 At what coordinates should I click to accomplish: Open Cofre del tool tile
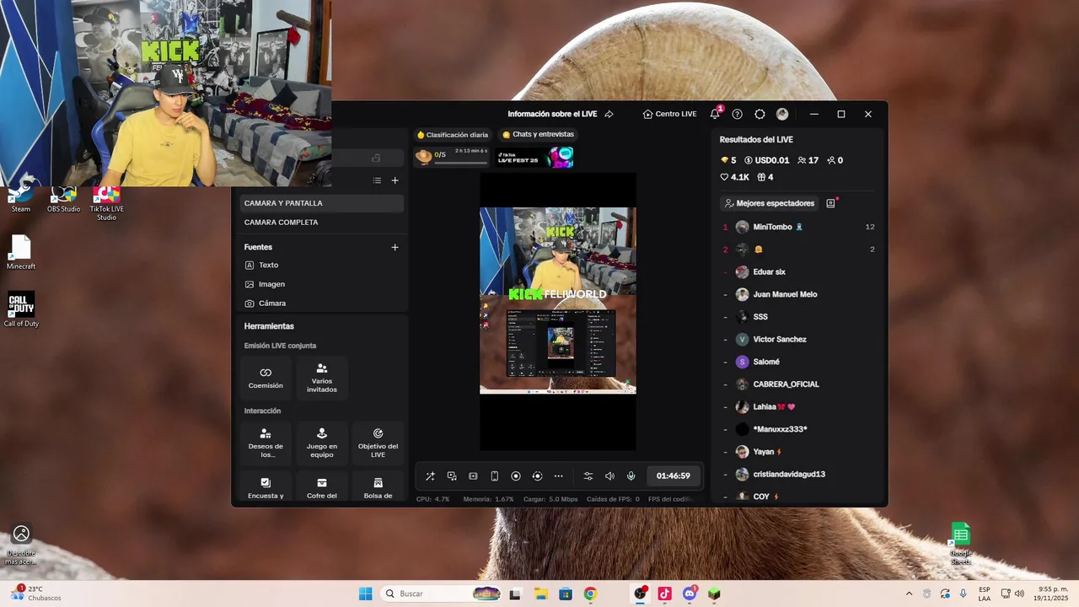tap(322, 487)
